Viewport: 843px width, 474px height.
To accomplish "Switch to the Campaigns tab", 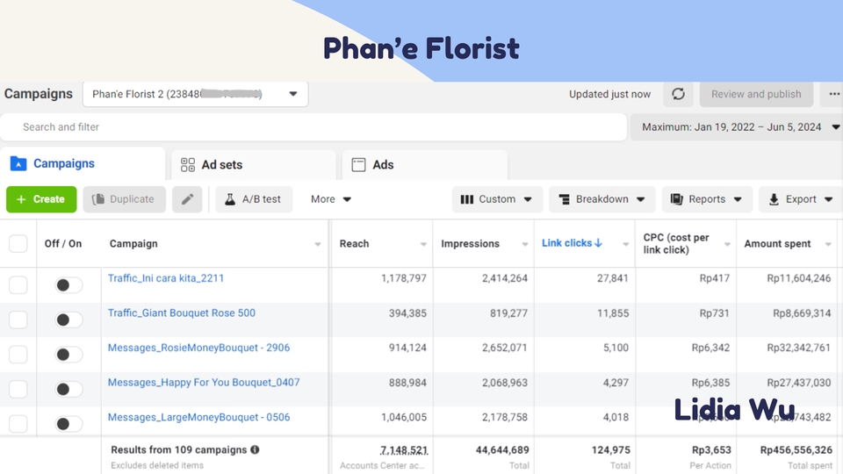I will (x=83, y=163).
